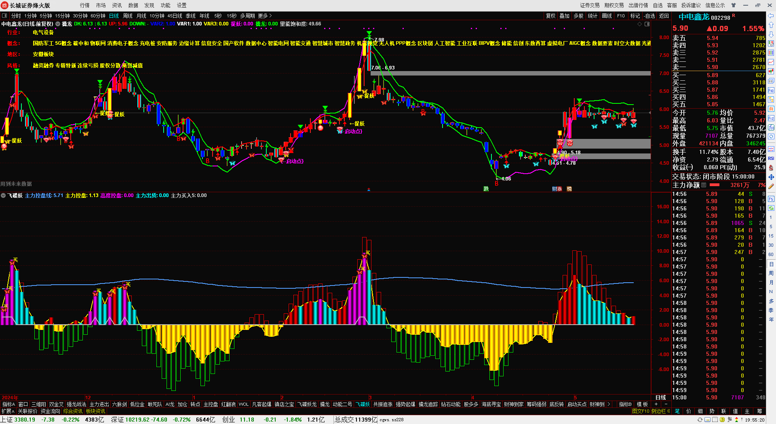This screenshot has height=424, width=776.
Task: Open the 画线 drawing tools menu
Action: click(x=607, y=16)
